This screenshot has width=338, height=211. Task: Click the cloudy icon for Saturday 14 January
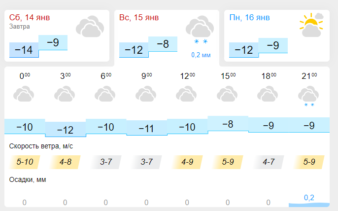(90, 27)
